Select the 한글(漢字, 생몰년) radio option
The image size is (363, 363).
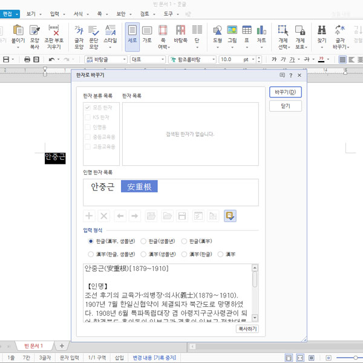point(91,241)
